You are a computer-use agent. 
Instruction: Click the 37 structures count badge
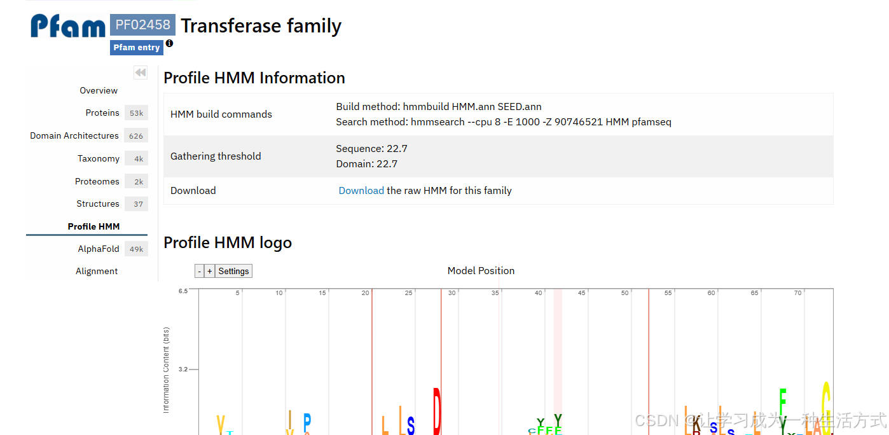(136, 204)
